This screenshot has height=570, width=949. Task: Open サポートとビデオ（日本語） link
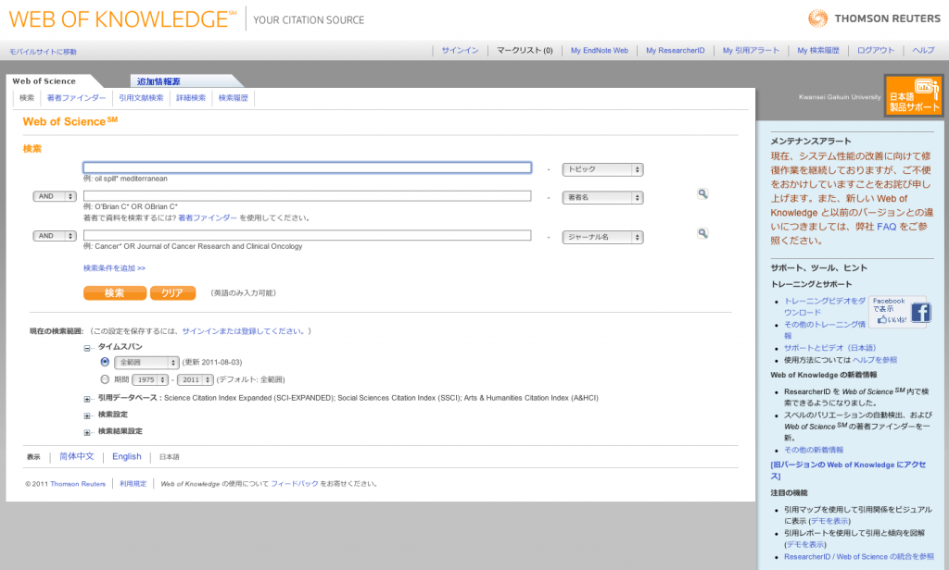(x=829, y=348)
